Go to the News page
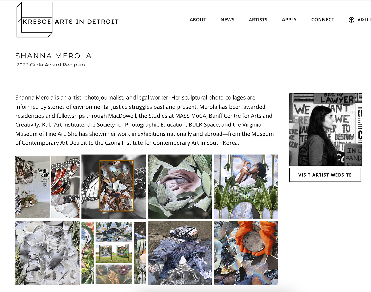Image resolution: width=371 pixels, height=292 pixels. [x=227, y=20]
